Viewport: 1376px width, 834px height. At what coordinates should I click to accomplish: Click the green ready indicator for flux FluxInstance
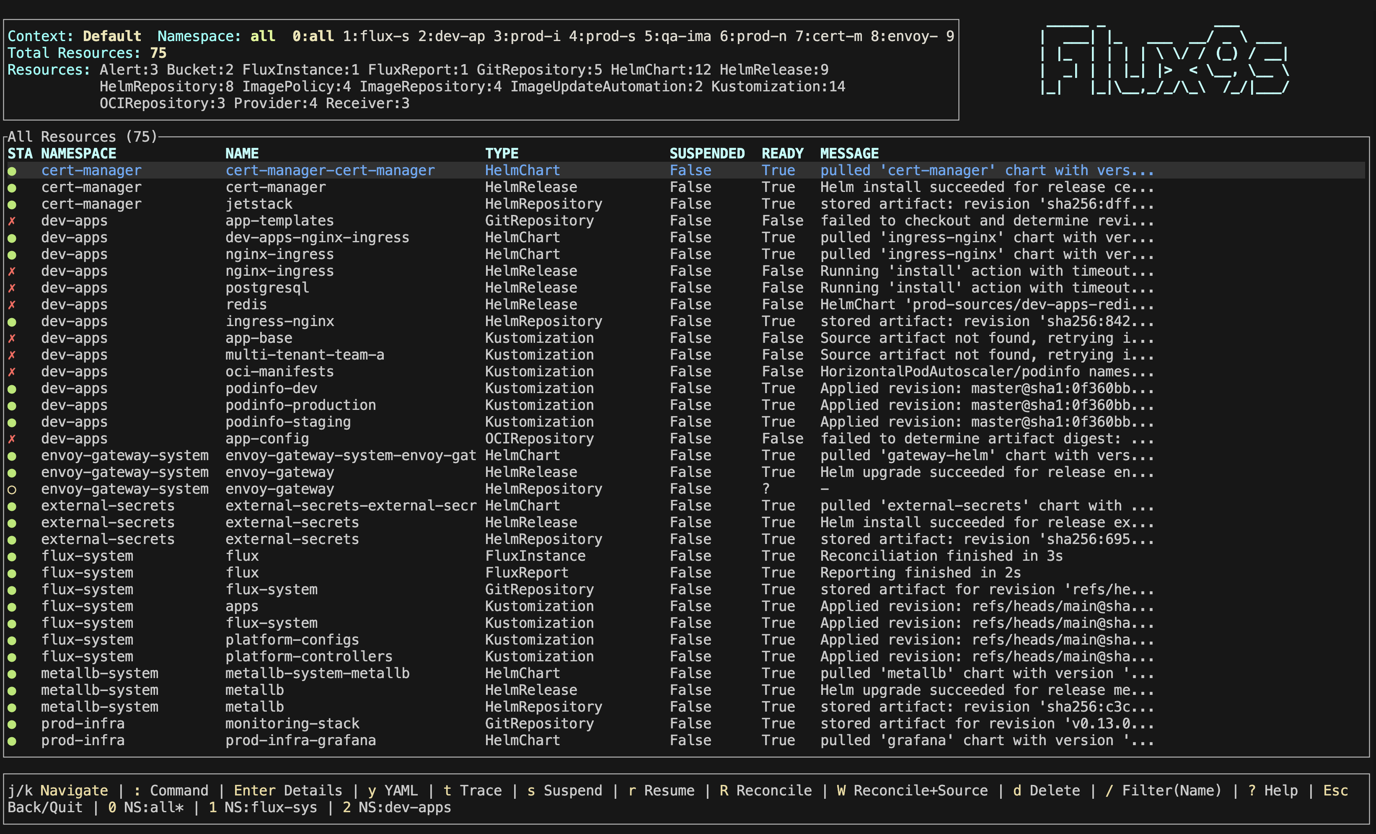pyautogui.click(x=13, y=556)
